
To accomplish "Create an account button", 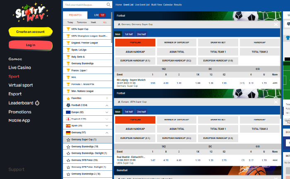I will point(31,32).
